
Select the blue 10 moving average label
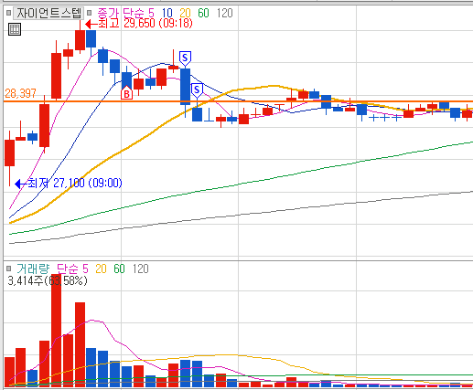167,13
